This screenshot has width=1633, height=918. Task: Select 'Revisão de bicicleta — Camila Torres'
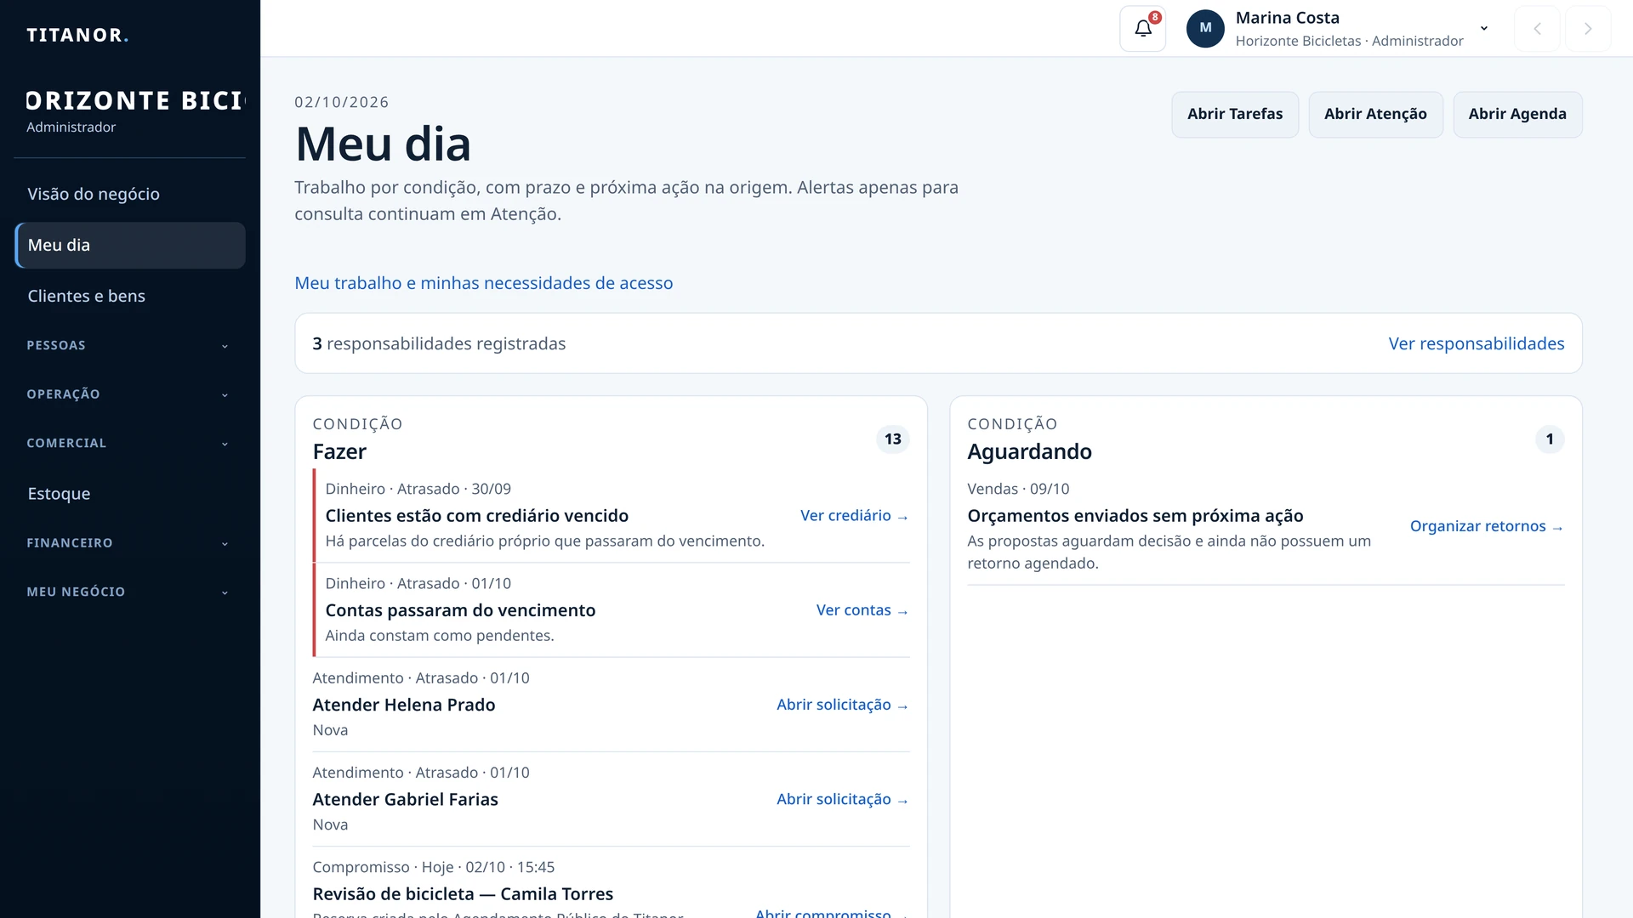coord(463,894)
